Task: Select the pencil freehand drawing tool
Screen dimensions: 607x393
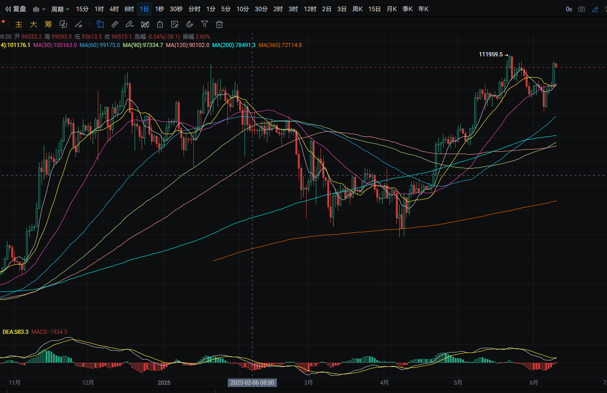Action: coord(130,24)
